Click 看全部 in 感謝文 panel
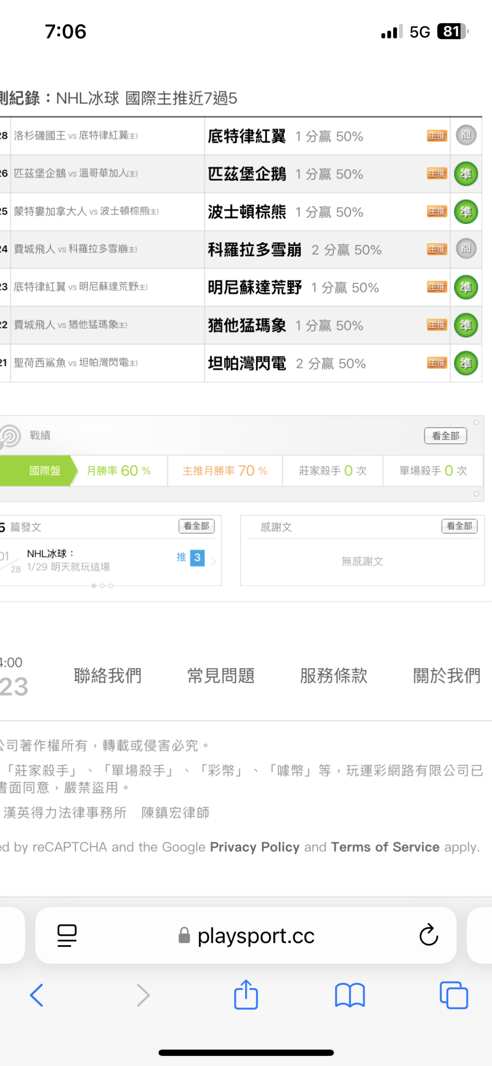This screenshot has width=492, height=1066. tap(459, 526)
